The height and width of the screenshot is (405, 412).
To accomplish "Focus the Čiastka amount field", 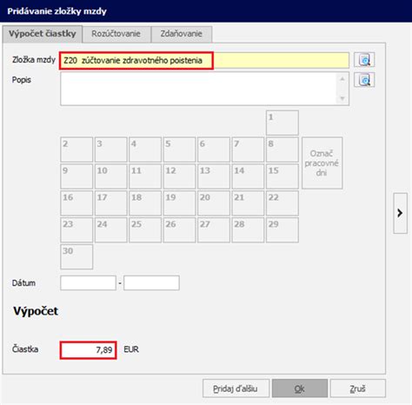I will (89, 350).
